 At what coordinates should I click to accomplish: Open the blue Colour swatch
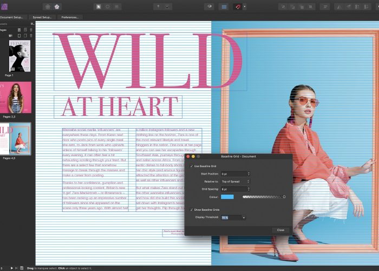point(227,197)
